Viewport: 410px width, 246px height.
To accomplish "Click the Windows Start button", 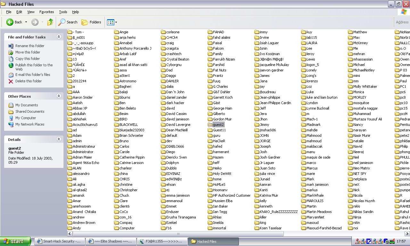I will click(x=15, y=242).
